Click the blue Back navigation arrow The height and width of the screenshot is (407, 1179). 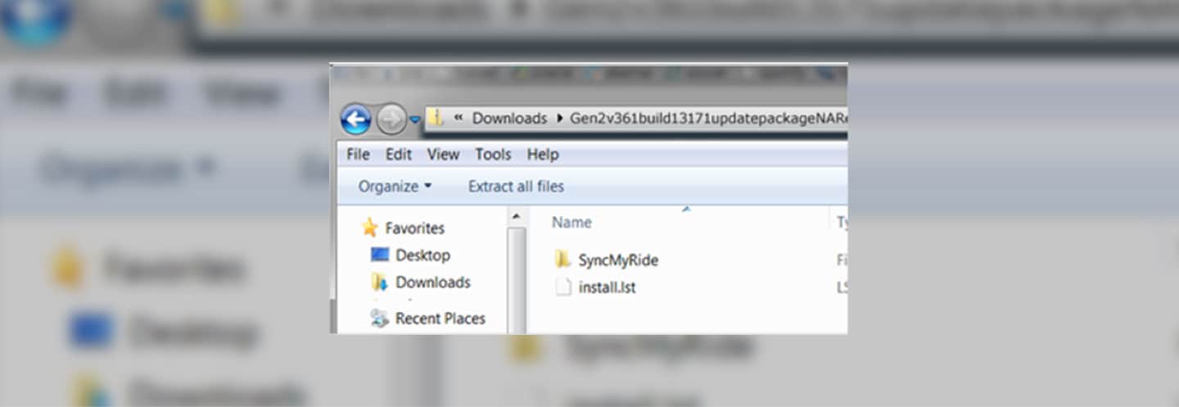356,120
